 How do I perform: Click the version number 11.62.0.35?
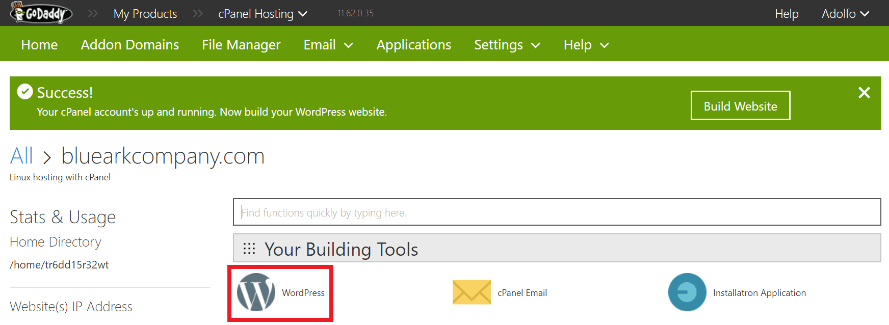[x=355, y=13]
